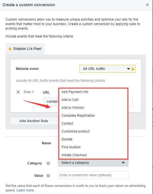153x194 pixels.
Task: Click the yellow warning triangle icon
Action: [x=133, y=69]
